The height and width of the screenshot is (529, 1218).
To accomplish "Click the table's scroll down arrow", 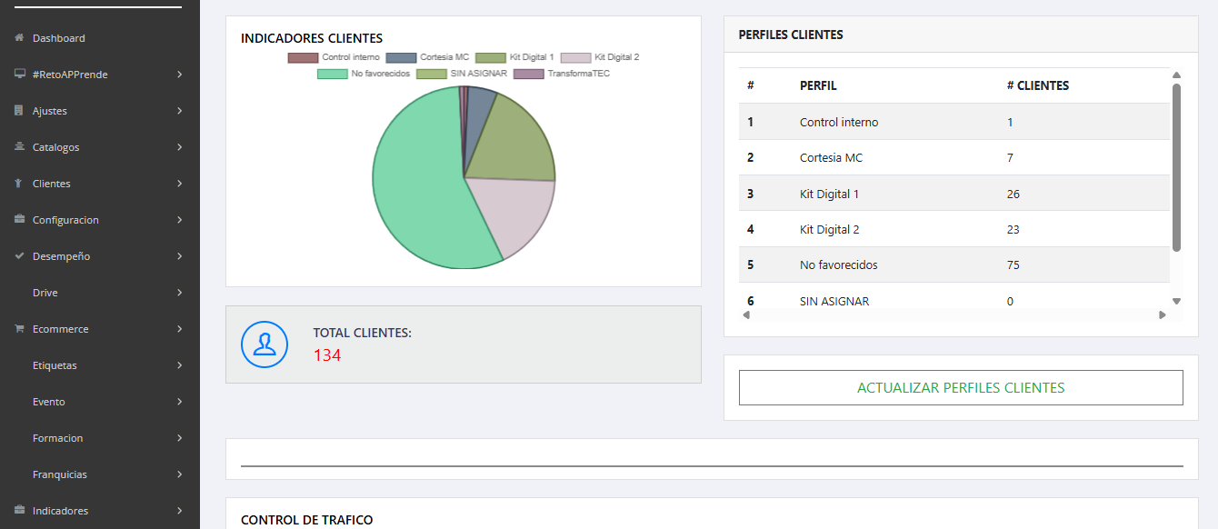I will 1176,301.
